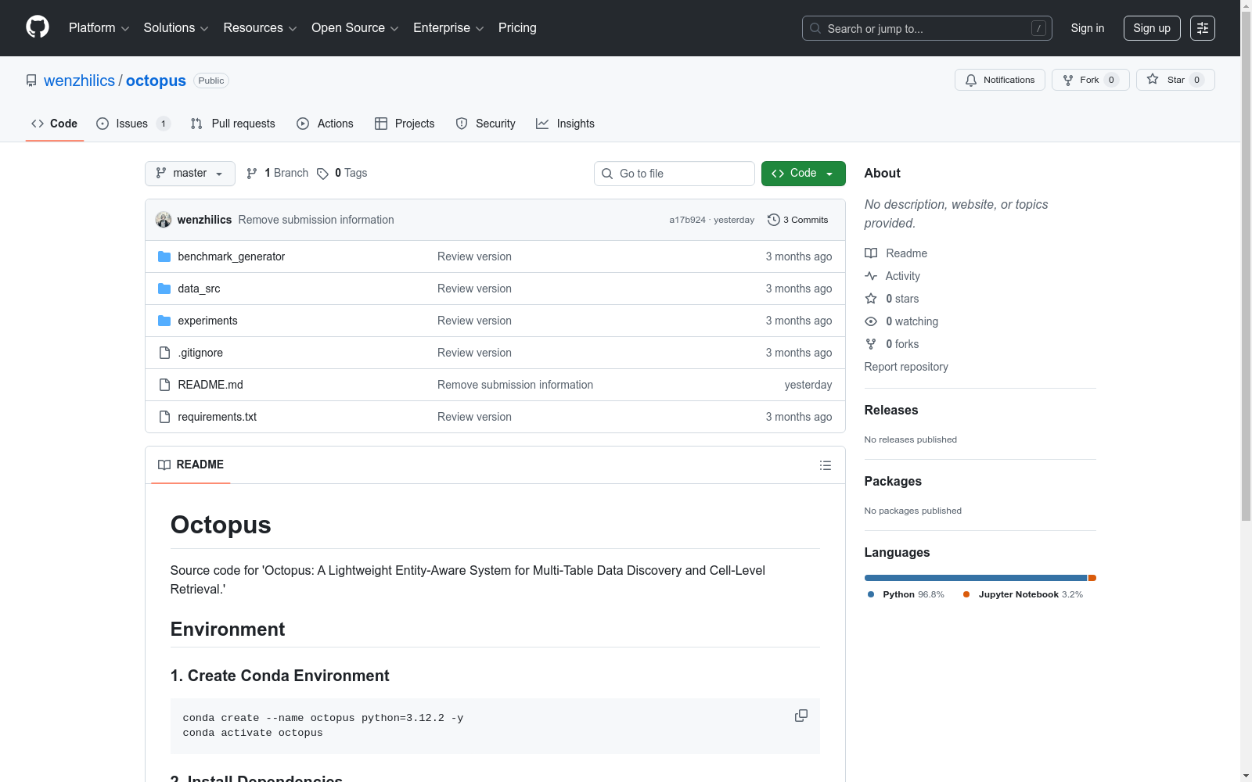This screenshot has height=782, width=1252.
Task: Open the Releases heading link
Action: [x=891, y=410]
